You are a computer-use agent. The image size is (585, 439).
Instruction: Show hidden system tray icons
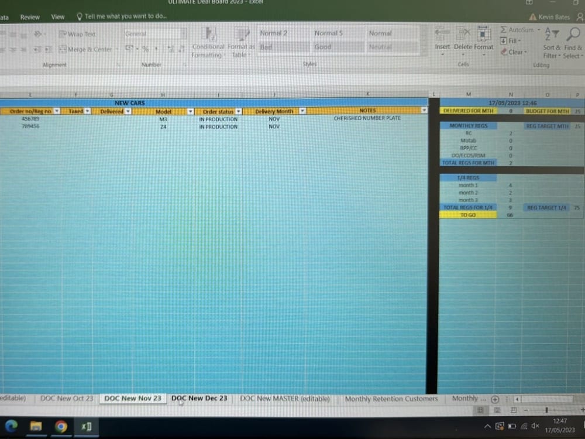pyautogui.click(x=487, y=426)
